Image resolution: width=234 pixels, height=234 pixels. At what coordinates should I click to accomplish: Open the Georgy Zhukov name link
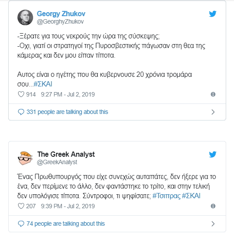[x=61, y=14]
